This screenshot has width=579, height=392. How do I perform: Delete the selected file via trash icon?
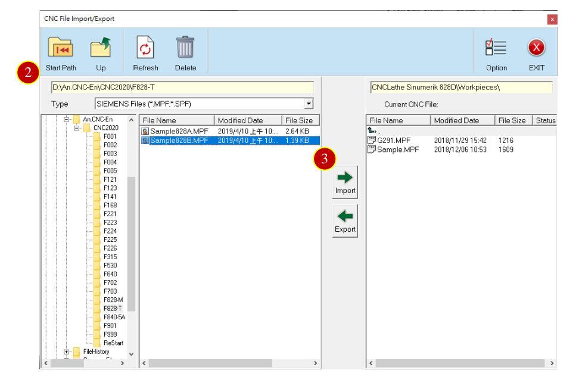click(185, 47)
